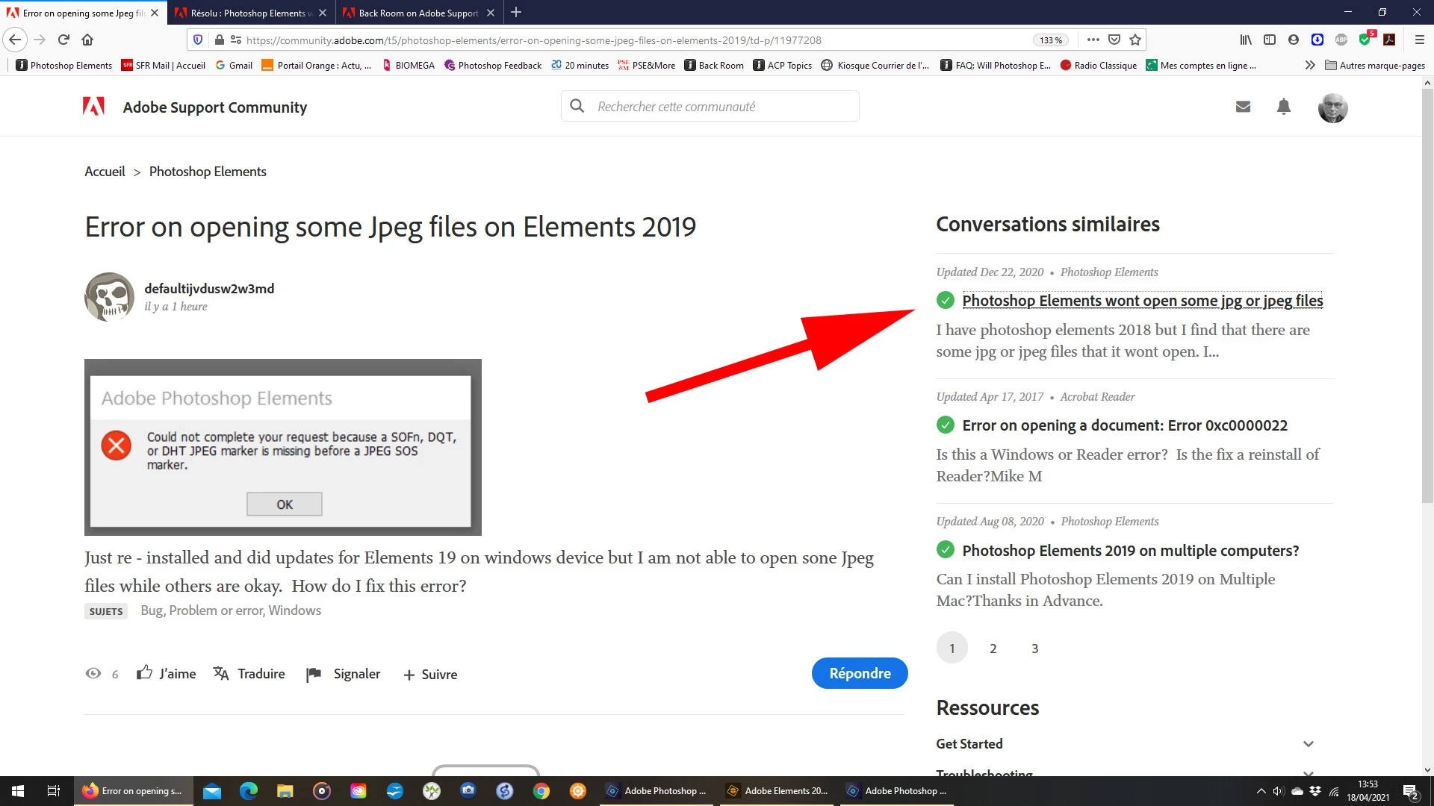Open the page actions three-dots menu

point(1093,40)
